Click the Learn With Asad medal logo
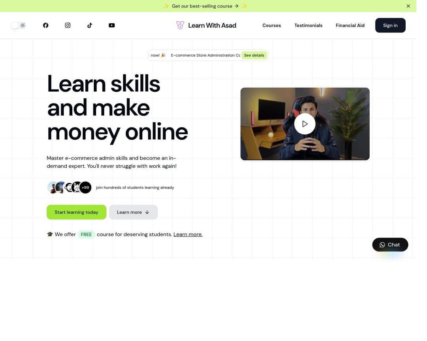Viewport: 427px width, 341px height. click(x=180, y=25)
